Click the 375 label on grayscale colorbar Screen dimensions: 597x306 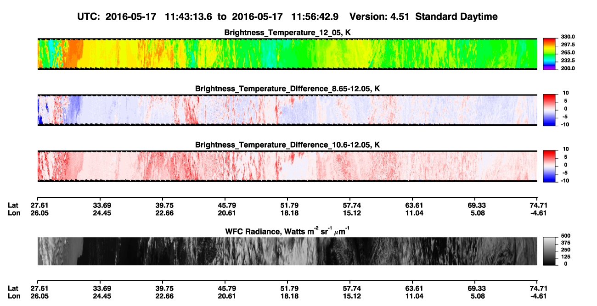point(566,242)
